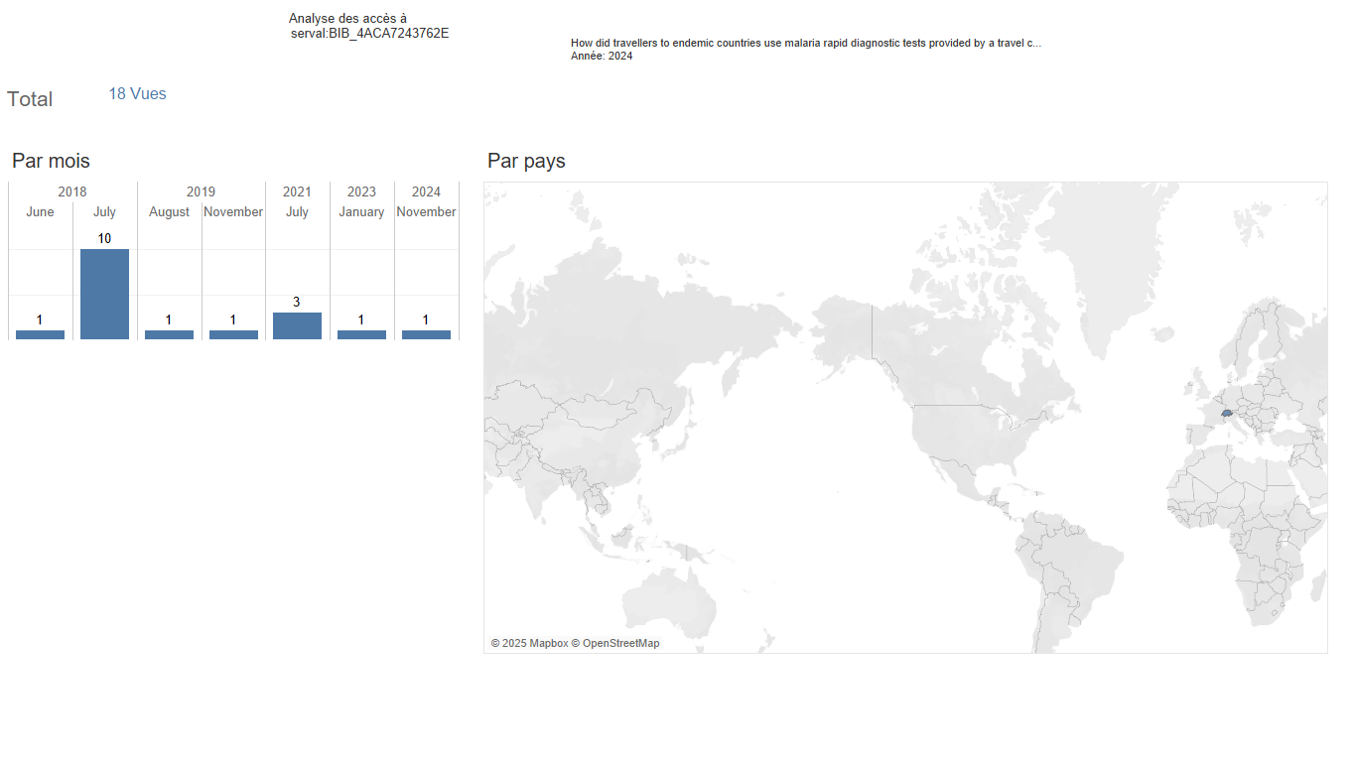Click the 'Analyse des accès à' title text
Viewport: 1356px width, 762px height.
[x=347, y=19]
